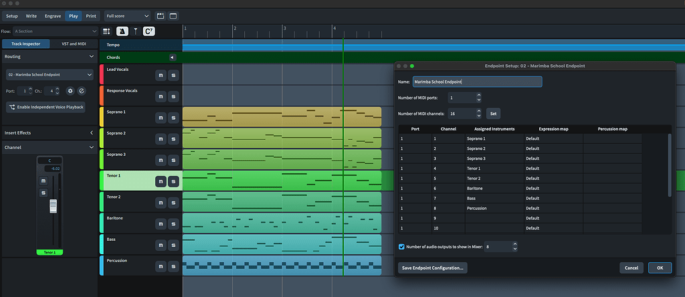The image size is (685, 297).
Task: Mute the Percussion track
Action: (x=161, y=266)
